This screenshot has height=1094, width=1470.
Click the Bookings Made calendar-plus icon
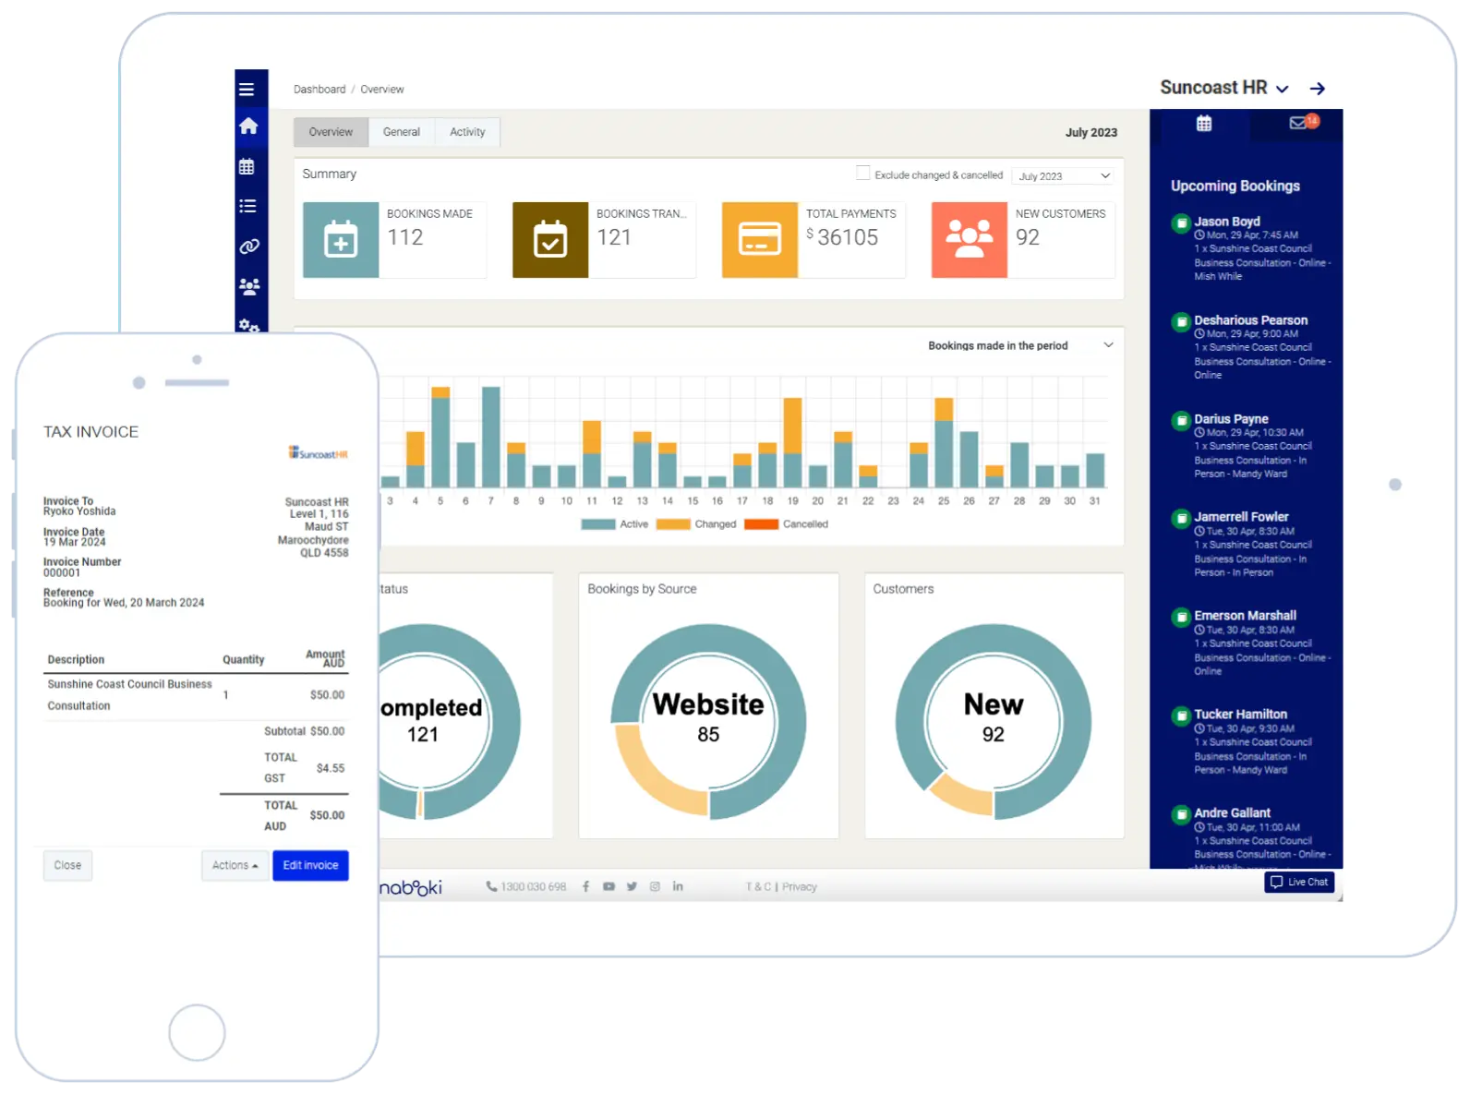coord(341,240)
